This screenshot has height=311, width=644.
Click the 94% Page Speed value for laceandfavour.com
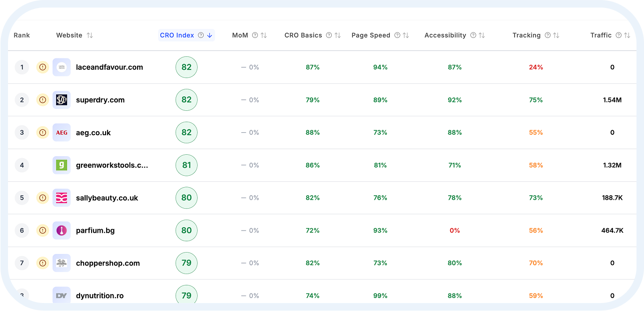click(380, 67)
